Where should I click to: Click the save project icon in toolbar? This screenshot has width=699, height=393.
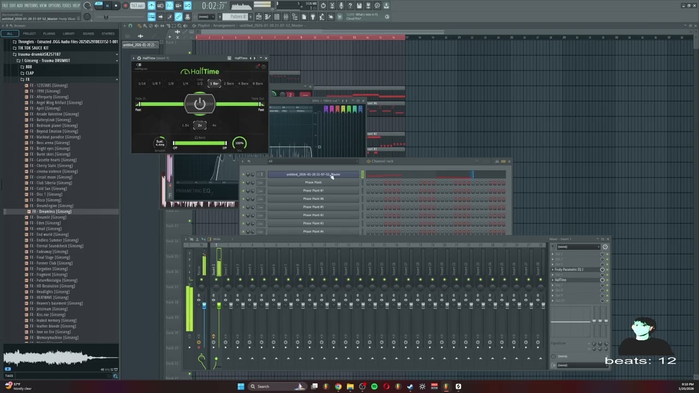coord(360,6)
